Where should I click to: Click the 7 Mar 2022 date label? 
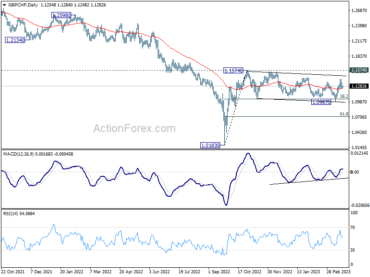pyautogui.click(x=101, y=272)
